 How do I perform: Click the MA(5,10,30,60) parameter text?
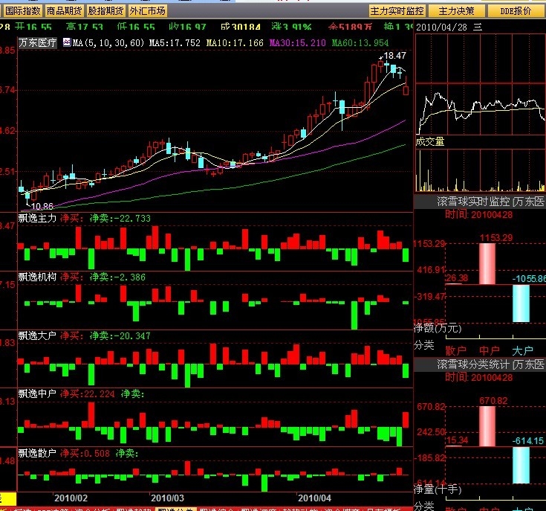108,43
